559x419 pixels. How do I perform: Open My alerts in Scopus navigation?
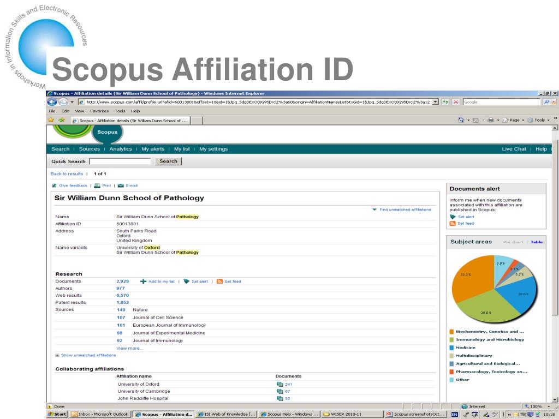pos(153,149)
